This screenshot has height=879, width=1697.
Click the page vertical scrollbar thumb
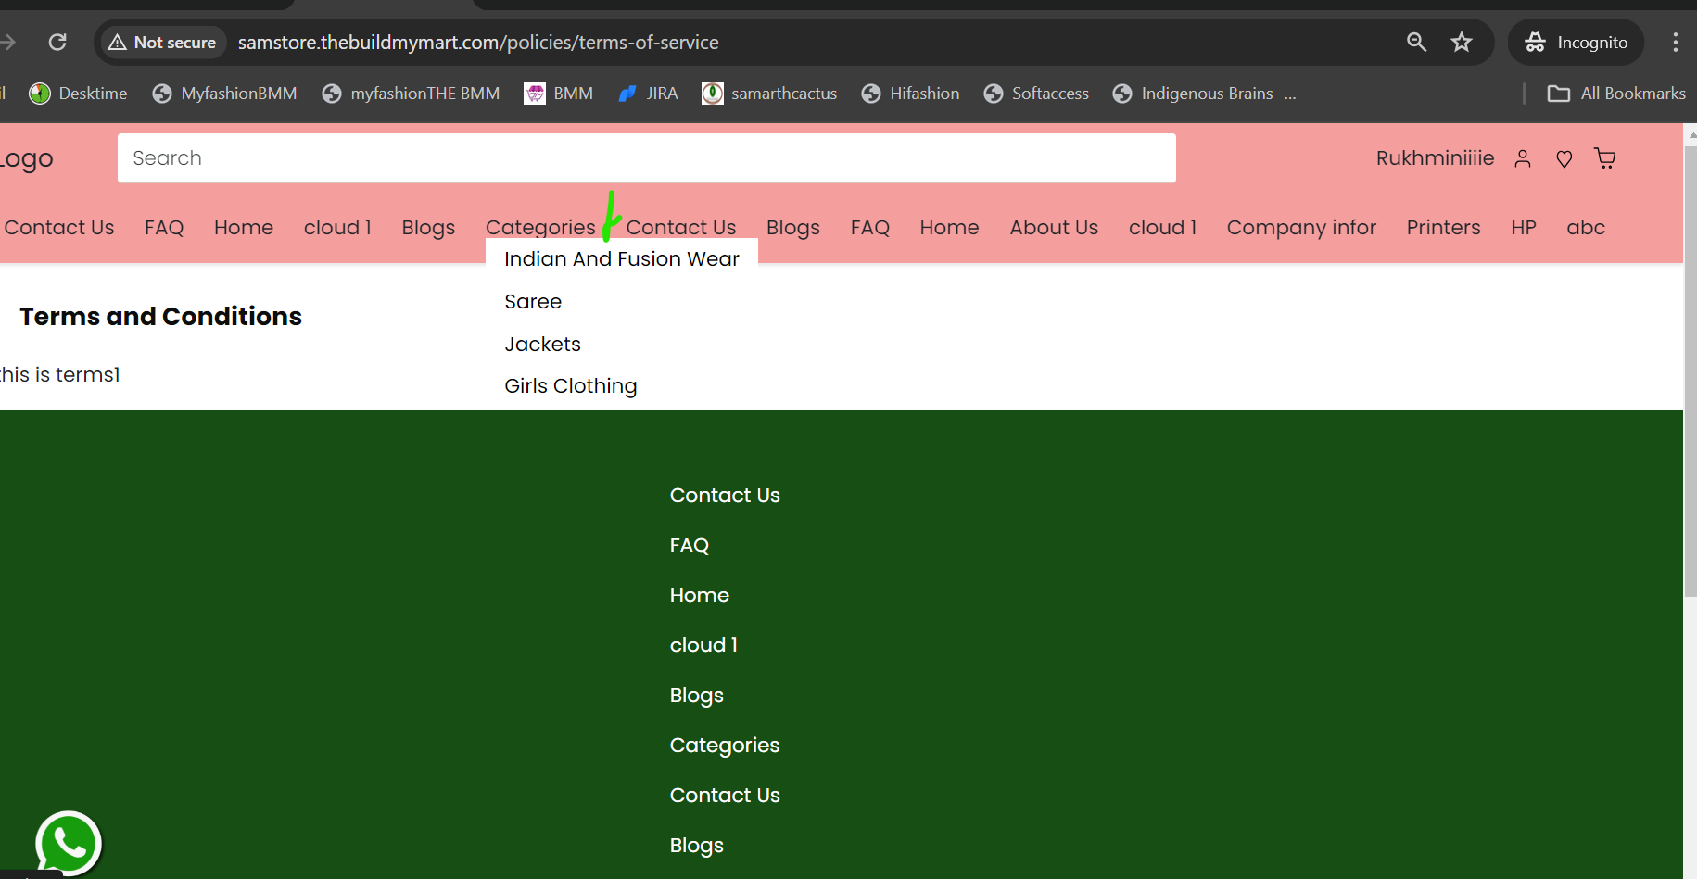click(1690, 370)
